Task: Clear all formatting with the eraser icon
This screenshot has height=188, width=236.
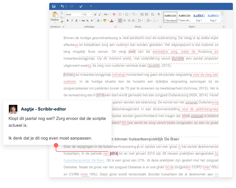Action: tap(114, 15)
